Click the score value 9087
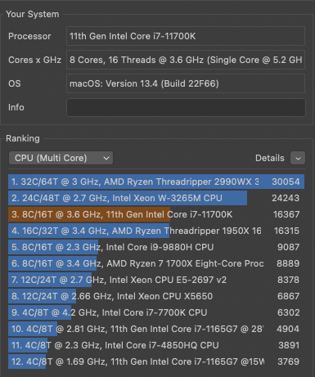Viewport: 315px width, 377px height. tap(288, 247)
